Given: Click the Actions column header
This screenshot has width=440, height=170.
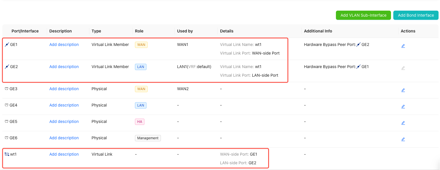Looking at the screenshot, I should coord(408,31).
